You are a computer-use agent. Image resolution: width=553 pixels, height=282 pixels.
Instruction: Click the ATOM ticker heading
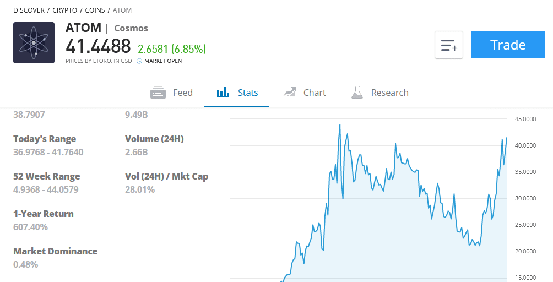(x=83, y=28)
